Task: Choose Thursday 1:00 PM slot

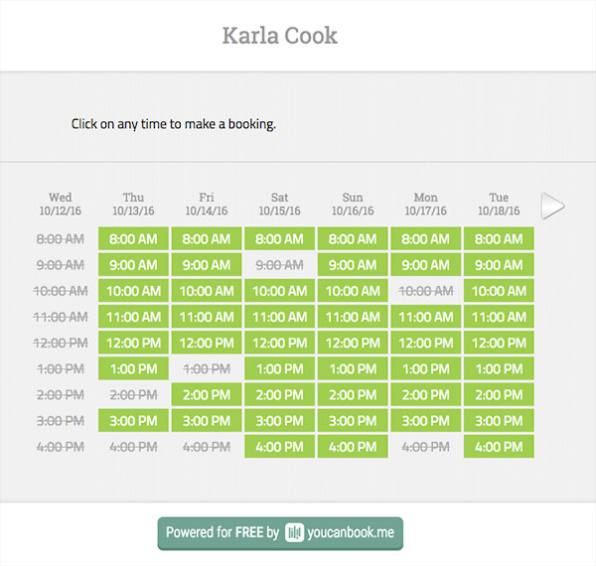Action: 133,368
